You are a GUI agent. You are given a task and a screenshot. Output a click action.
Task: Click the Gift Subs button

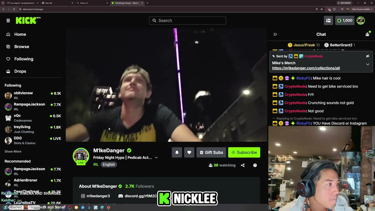pyautogui.click(x=211, y=152)
